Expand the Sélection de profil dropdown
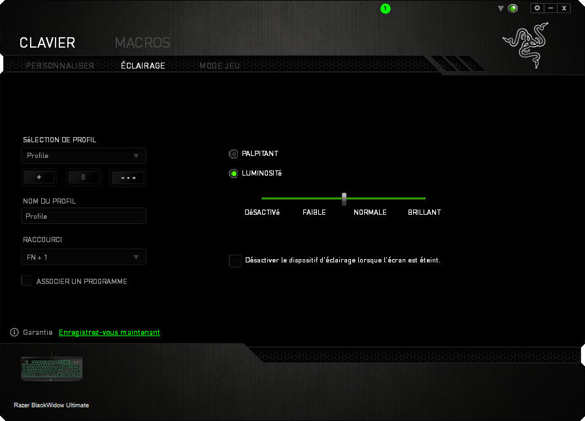 84,155
